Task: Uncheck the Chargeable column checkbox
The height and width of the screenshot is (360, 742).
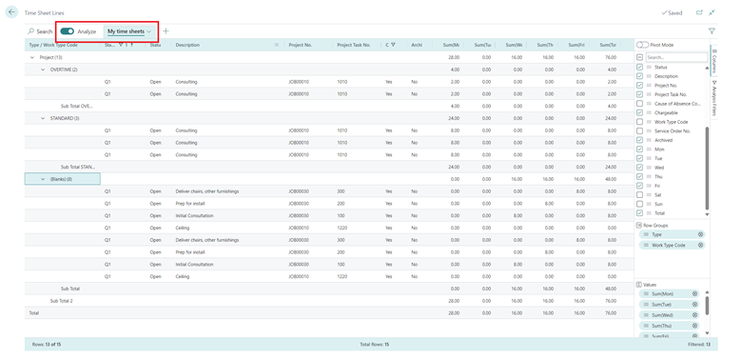Action: coord(640,112)
